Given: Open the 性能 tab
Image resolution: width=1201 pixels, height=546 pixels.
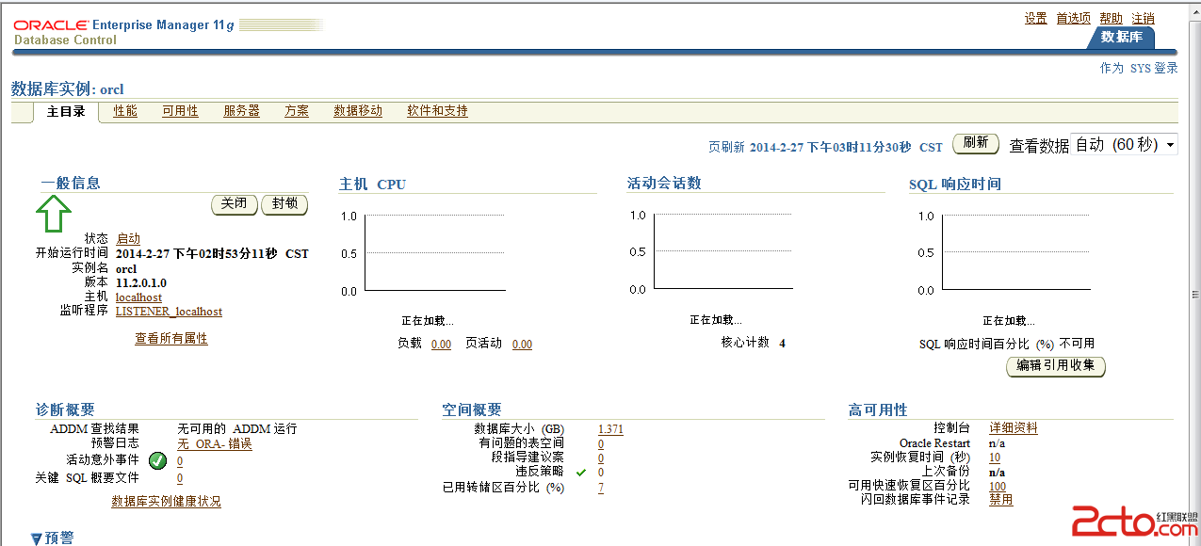Looking at the screenshot, I should (x=125, y=111).
